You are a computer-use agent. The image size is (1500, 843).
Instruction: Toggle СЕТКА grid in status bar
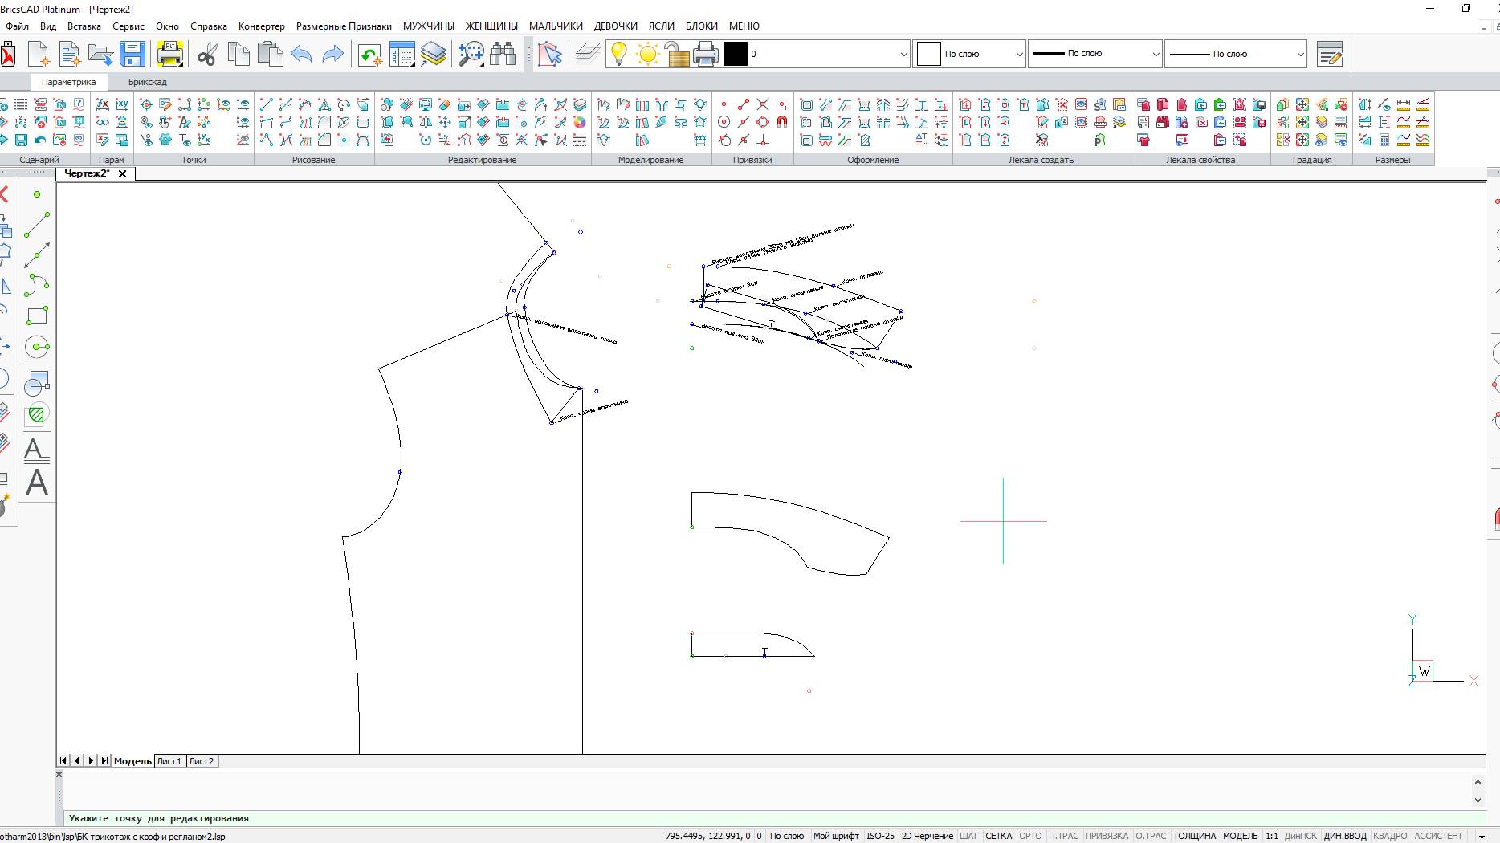tap(998, 836)
